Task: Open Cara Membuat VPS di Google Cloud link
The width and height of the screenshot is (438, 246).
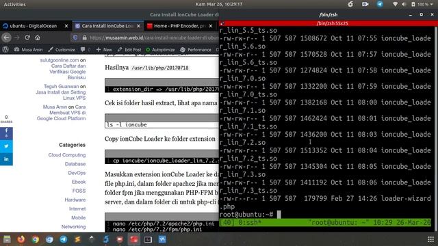Action: (x=62, y=113)
